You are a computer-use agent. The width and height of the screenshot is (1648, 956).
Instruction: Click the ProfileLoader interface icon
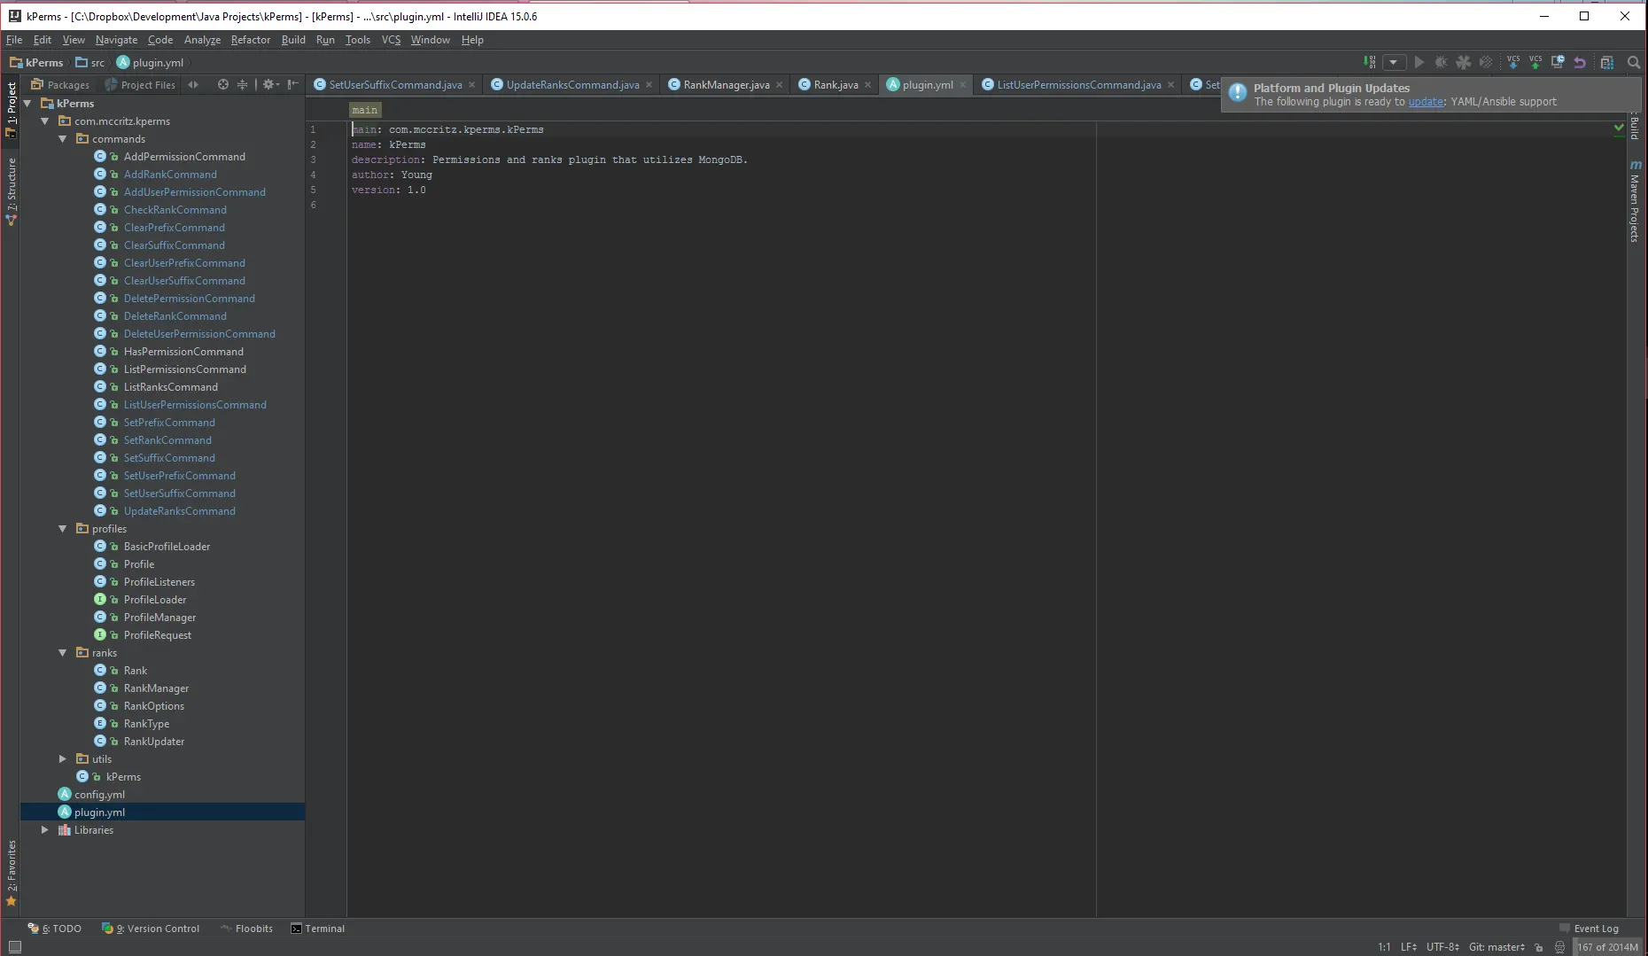pos(100,600)
